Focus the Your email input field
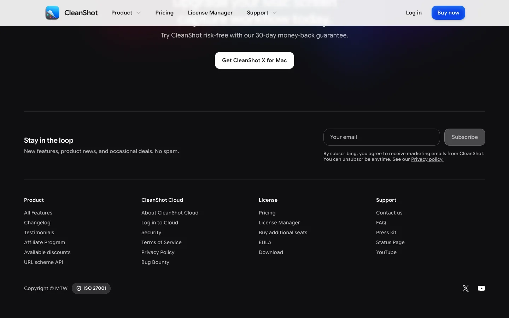509x318 pixels. [382, 137]
